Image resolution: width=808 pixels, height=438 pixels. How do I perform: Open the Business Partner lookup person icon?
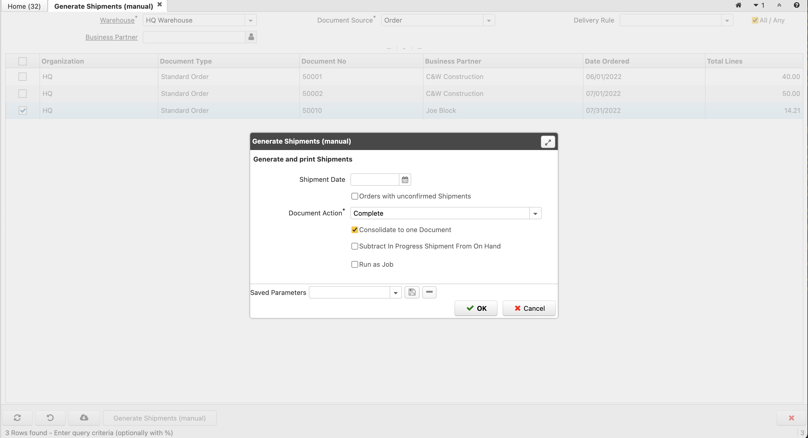[x=251, y=37]
